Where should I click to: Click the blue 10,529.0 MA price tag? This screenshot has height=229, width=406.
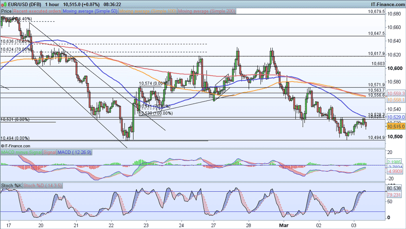[x=395, y=117]
